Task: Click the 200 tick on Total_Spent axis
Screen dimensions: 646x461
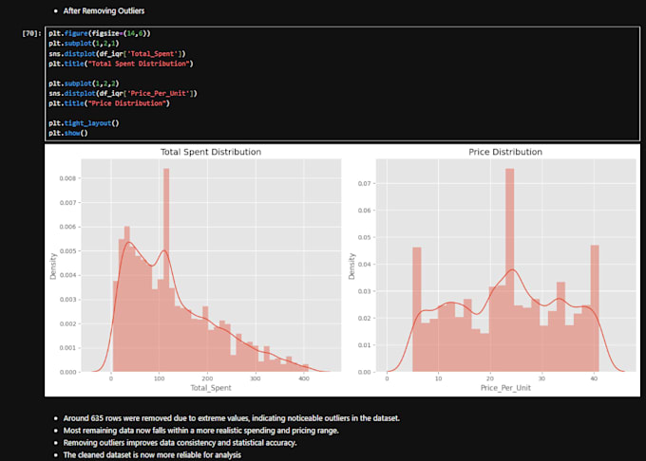Action: click(x=207, y=378)
